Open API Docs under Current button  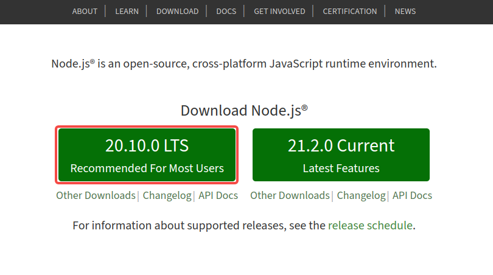(x=412, y=195)
